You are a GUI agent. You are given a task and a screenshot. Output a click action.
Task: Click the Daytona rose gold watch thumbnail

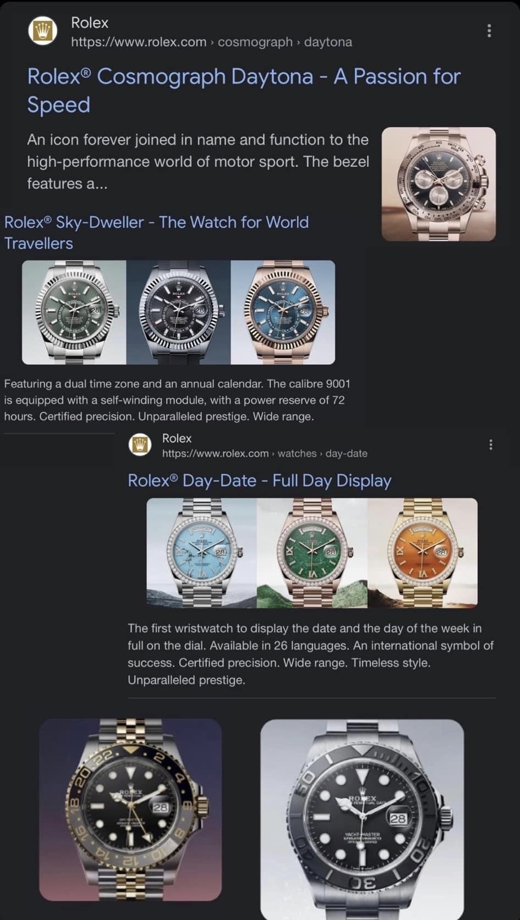tap(439, 184)
